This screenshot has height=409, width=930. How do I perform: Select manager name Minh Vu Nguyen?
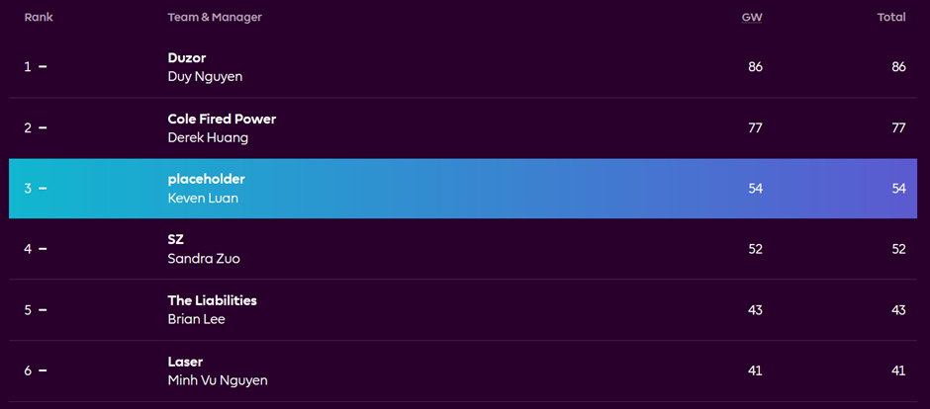click(218, 380)
